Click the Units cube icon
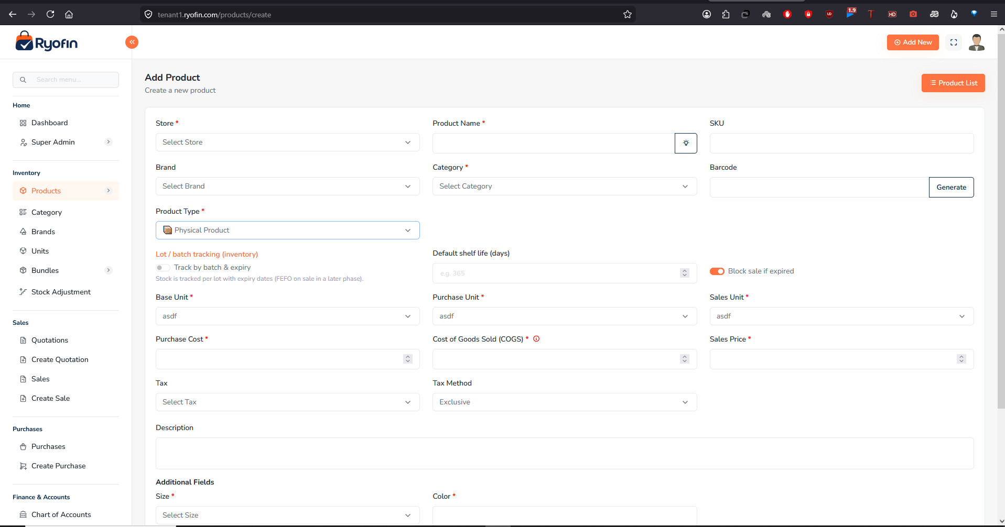 pyautogui.click(x=23, y=251)
